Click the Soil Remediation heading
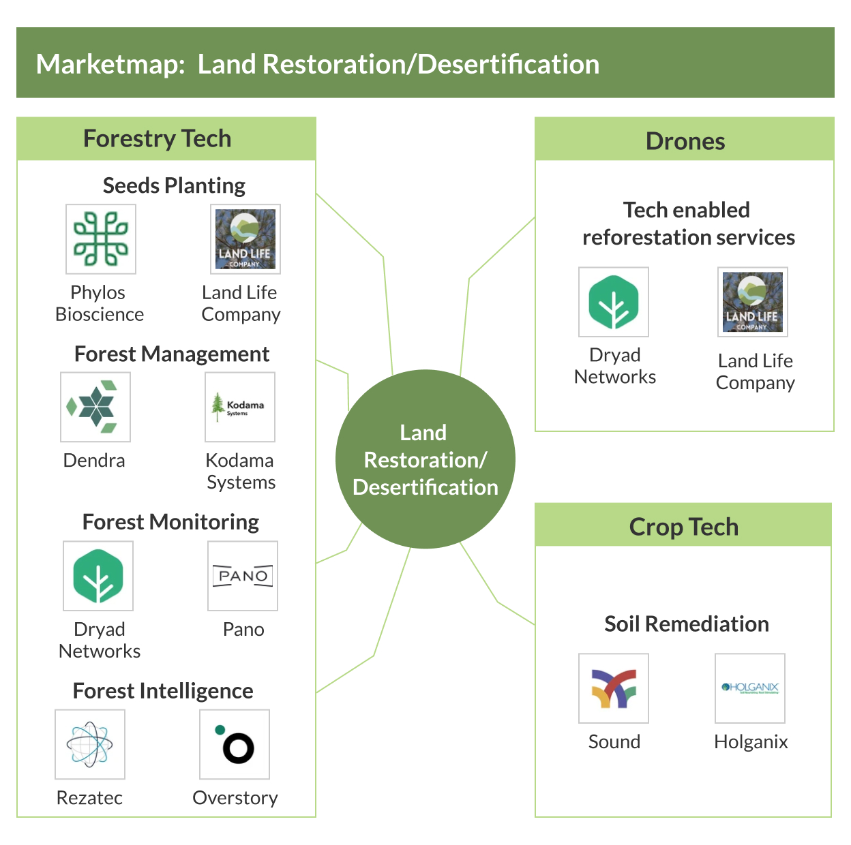The width and height of the screenshot is (851, 845). [x=686, y=624]
